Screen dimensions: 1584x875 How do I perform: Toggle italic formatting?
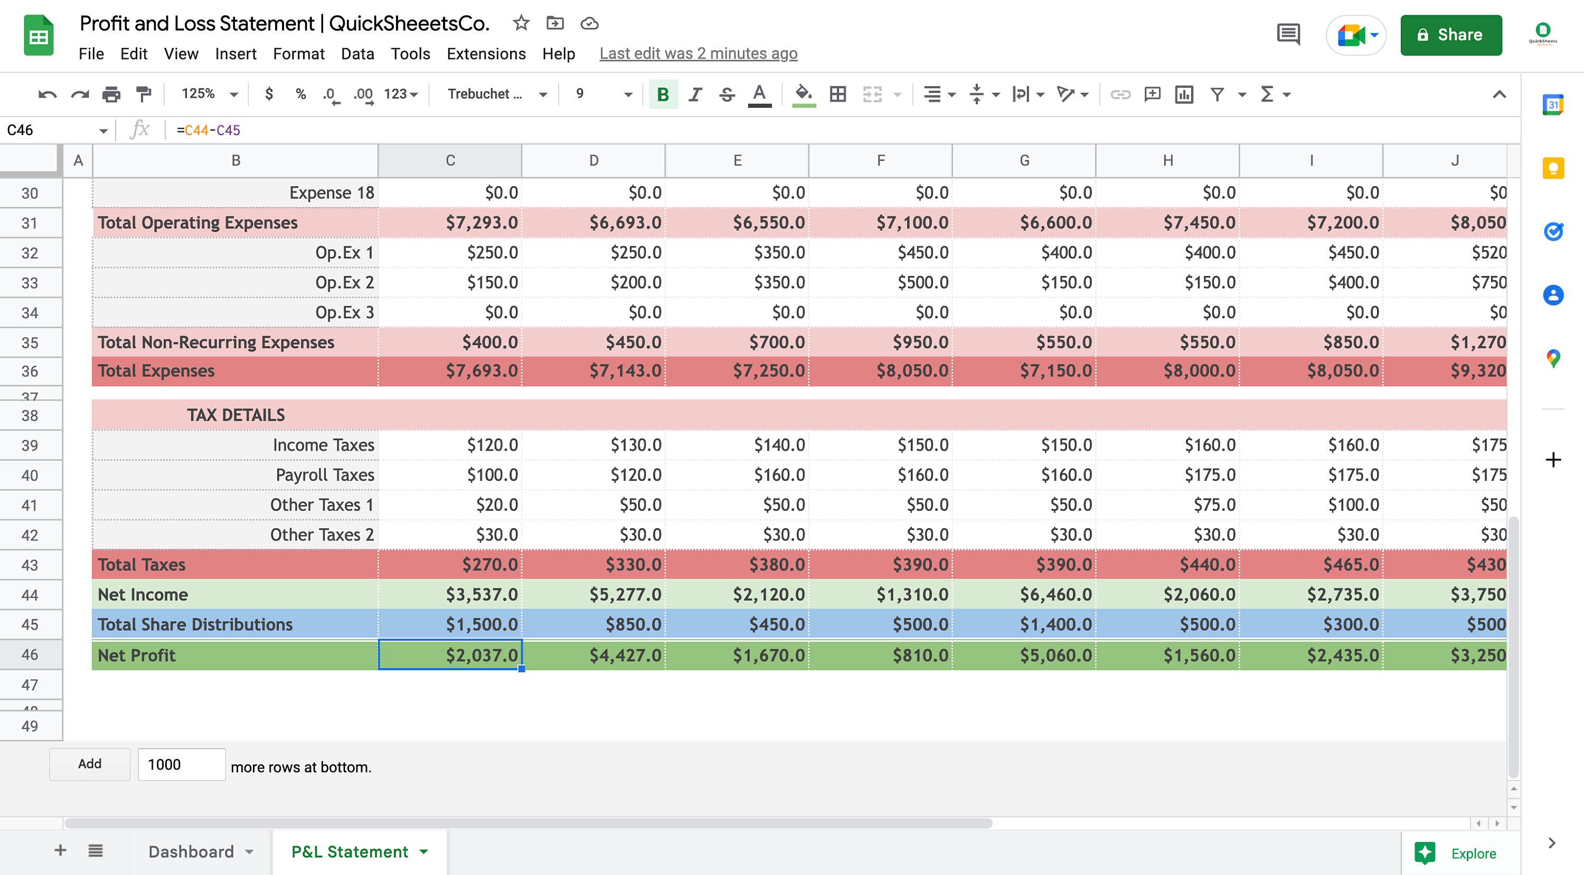694,94
